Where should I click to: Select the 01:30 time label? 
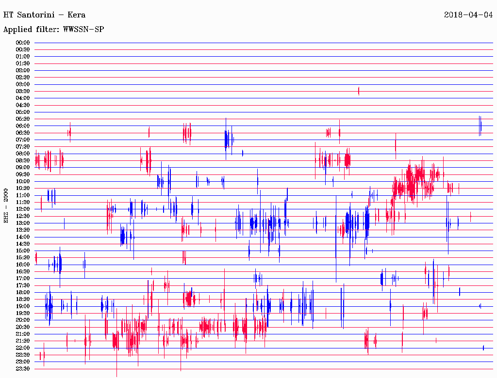23,63
